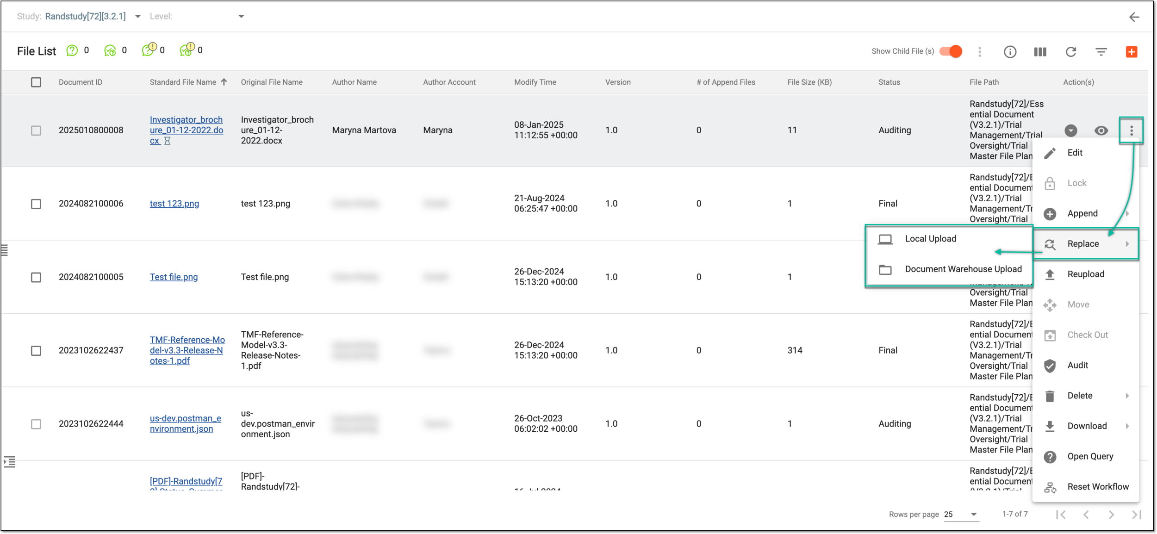Open the Level dropdown
The height and width of the screenshot is (534, 1157).
[198, 16]
